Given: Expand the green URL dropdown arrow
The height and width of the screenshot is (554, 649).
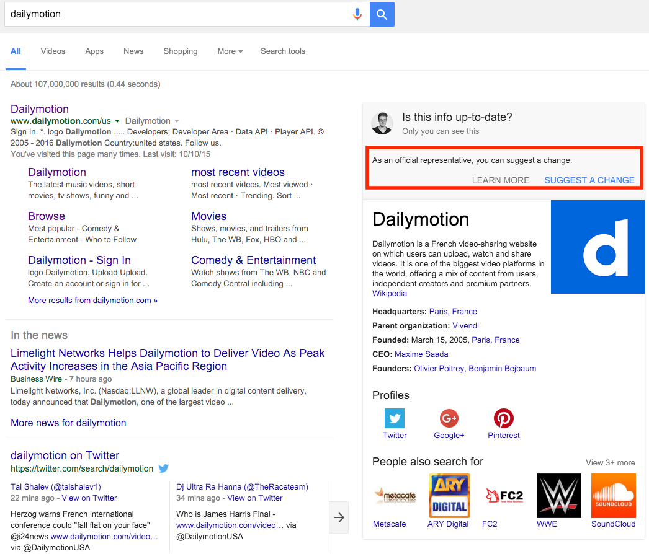Looking at the screenshot, I should 117,121.
